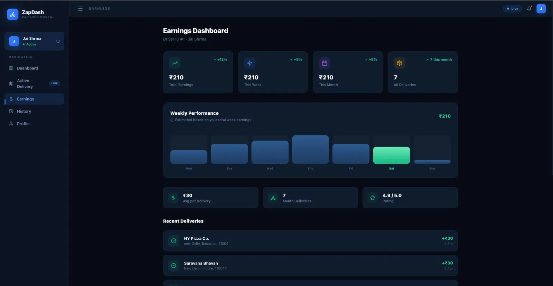Click the 'Driver ID #1 · Jai Shrma' subtitle
553x286 pixels.
(x=185, y=39)
